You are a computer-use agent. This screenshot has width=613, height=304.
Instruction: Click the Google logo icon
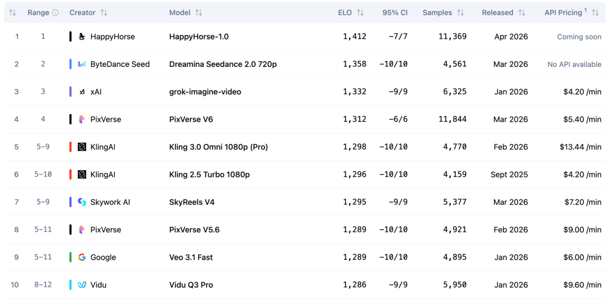click(x=82, y=257)
